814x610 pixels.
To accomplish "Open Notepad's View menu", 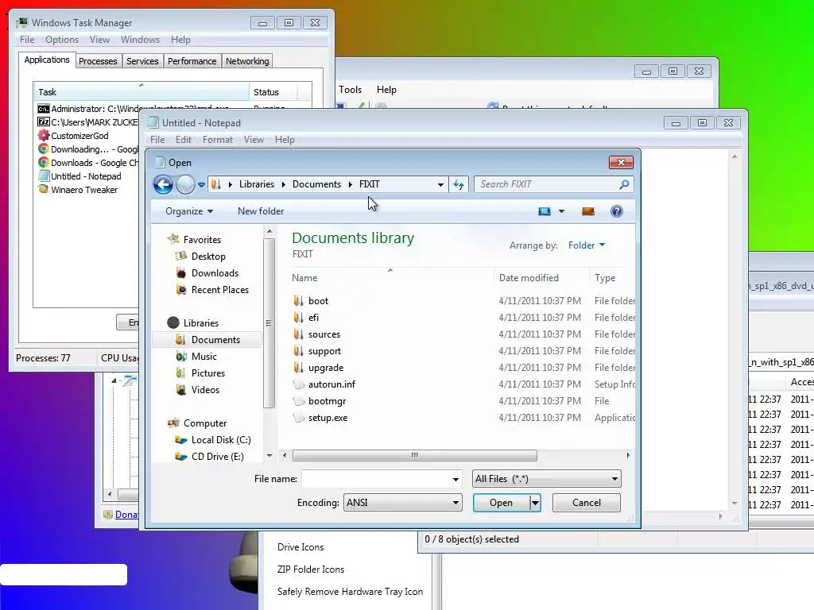I will 254,140.
